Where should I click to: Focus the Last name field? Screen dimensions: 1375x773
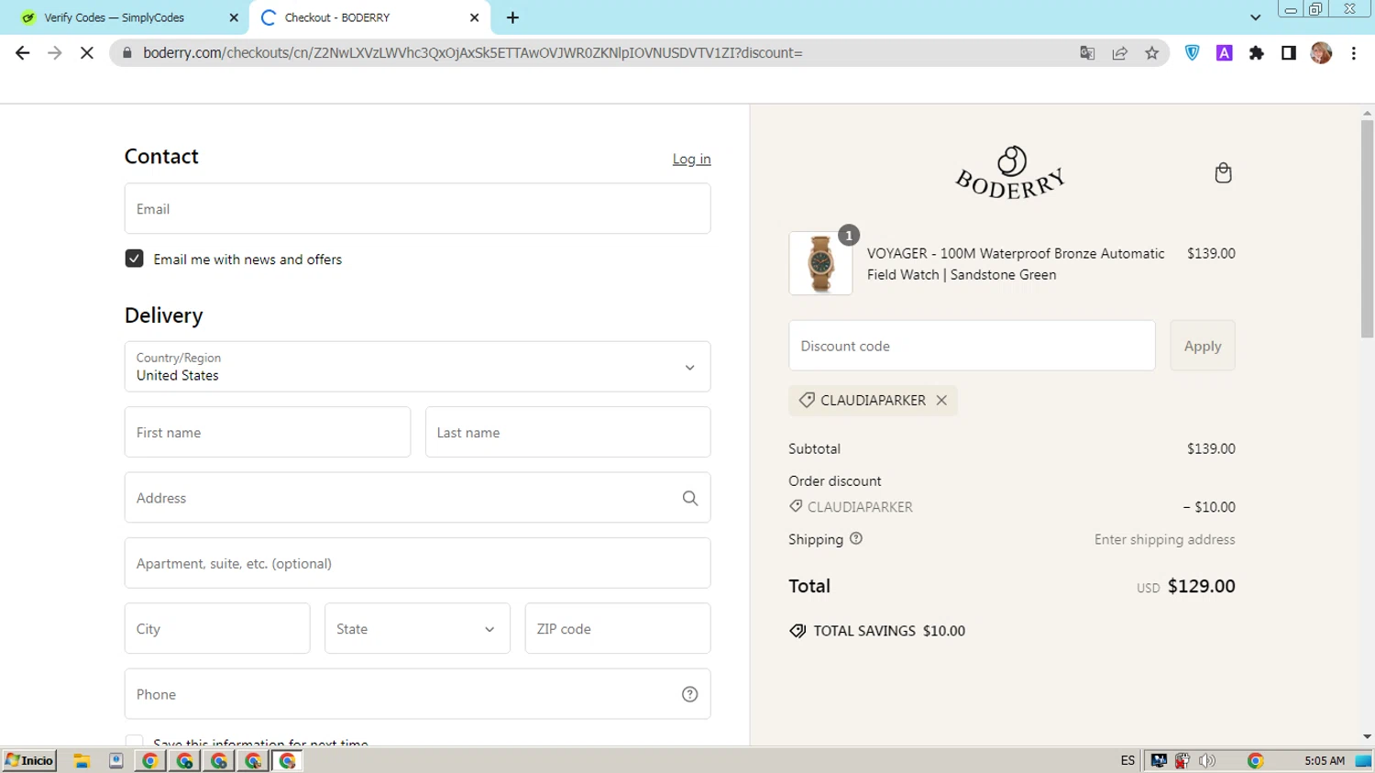pyautogui.click(x=568, y=432)
